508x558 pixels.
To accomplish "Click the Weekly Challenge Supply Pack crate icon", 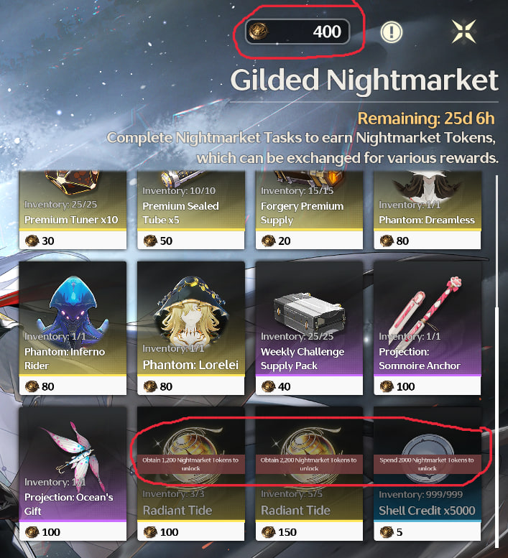I will pyautogui.click(x=309, y=313).
